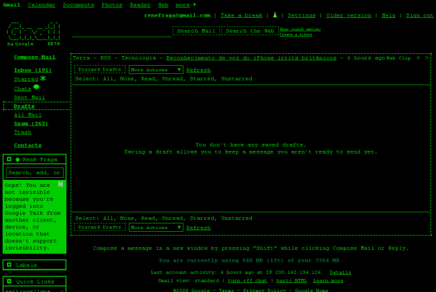Click the chat bubble icon beside Chats
436x292 pixels.
[x=37, y=87]
